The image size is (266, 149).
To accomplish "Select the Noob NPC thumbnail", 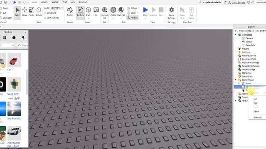I will coord(14,84).
